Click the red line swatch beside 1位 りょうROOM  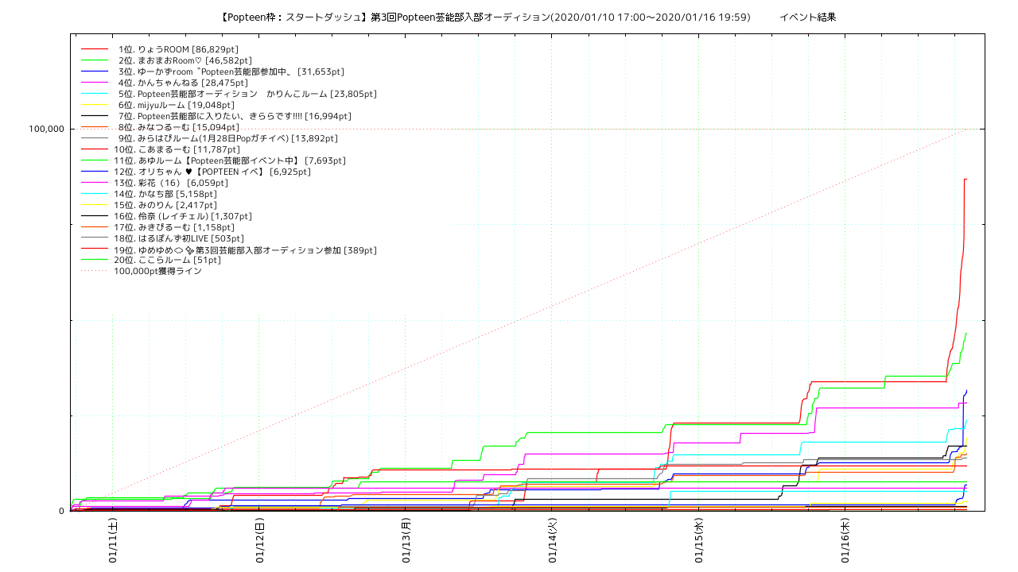tap(94, 49)
